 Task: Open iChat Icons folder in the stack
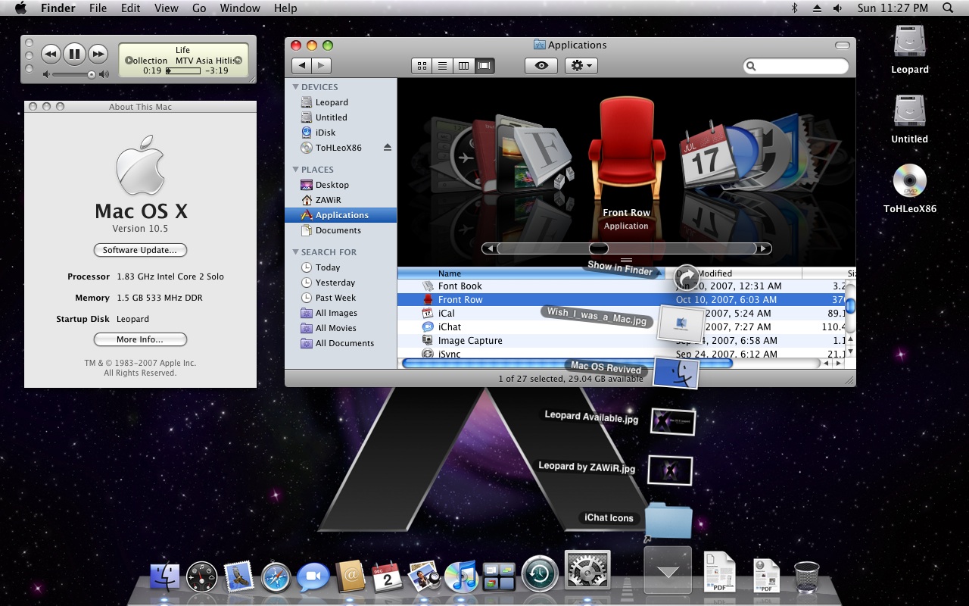[x=668, y=520]
